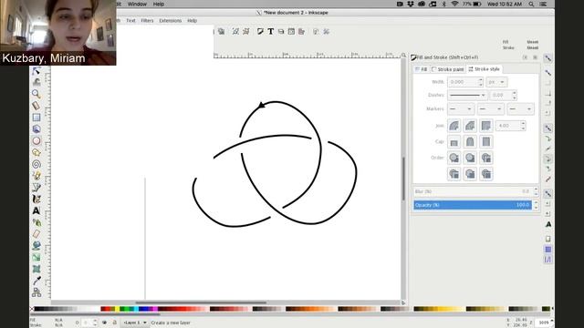Select the Pencil freehand tool
The image size is (584, 328).
36,176
